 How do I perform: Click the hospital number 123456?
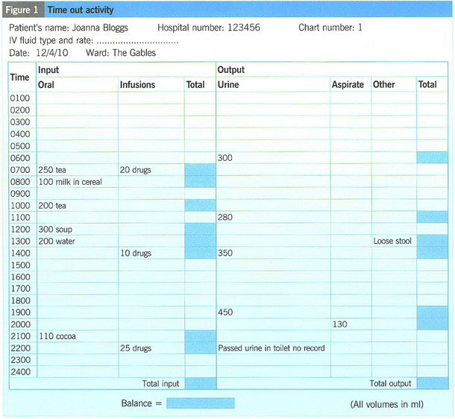click(253, 28)
